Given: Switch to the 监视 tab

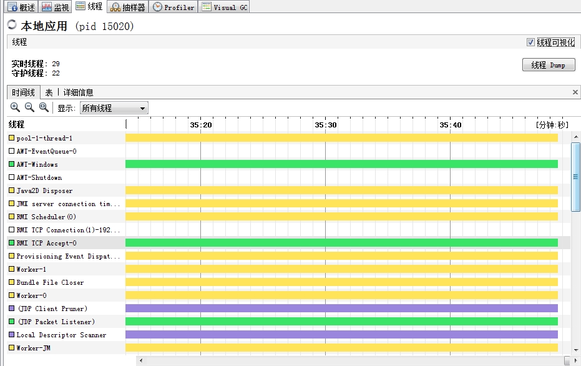Looking at the screenshot, I should tap(55, 7).
